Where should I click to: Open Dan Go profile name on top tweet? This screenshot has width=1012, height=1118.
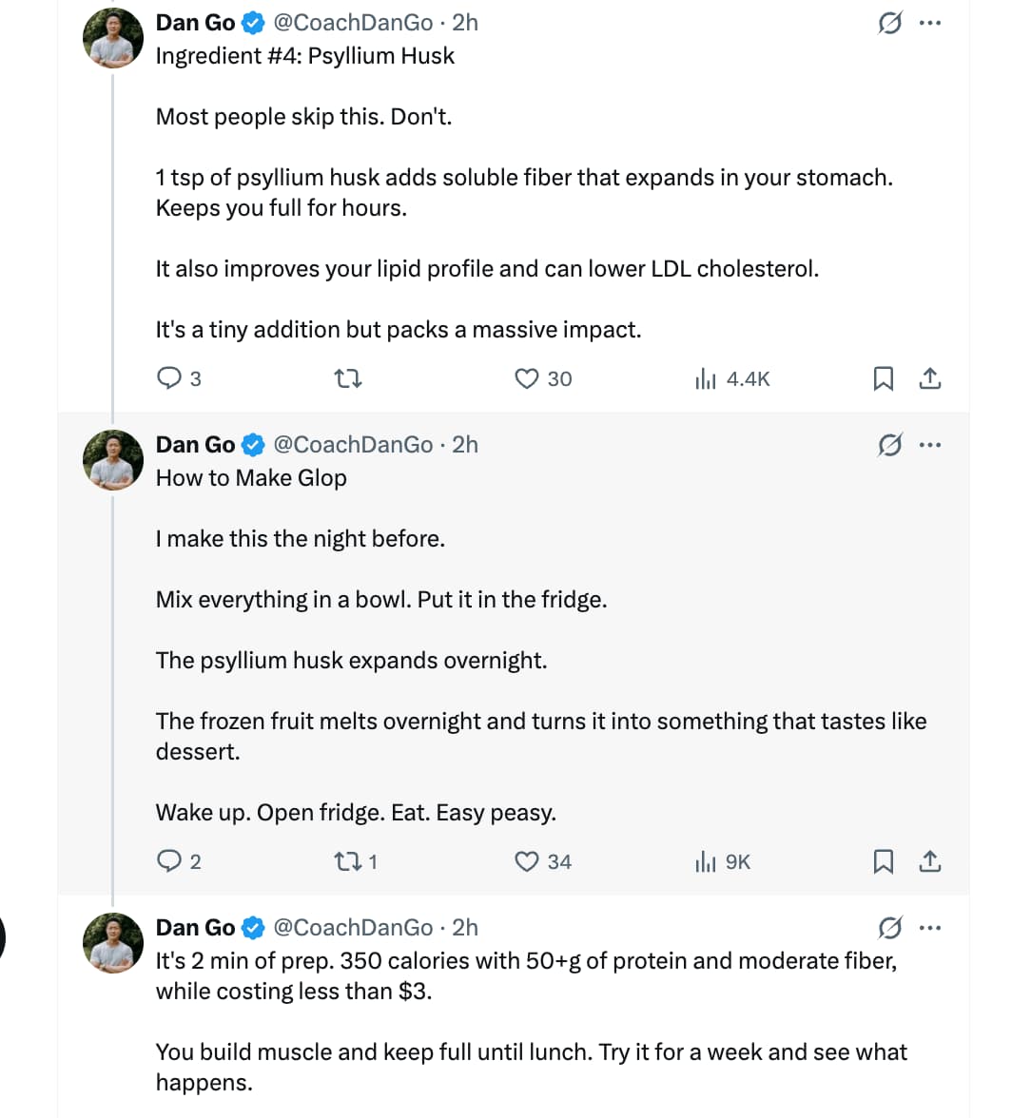pyautogui.click(x=195, y=23)
